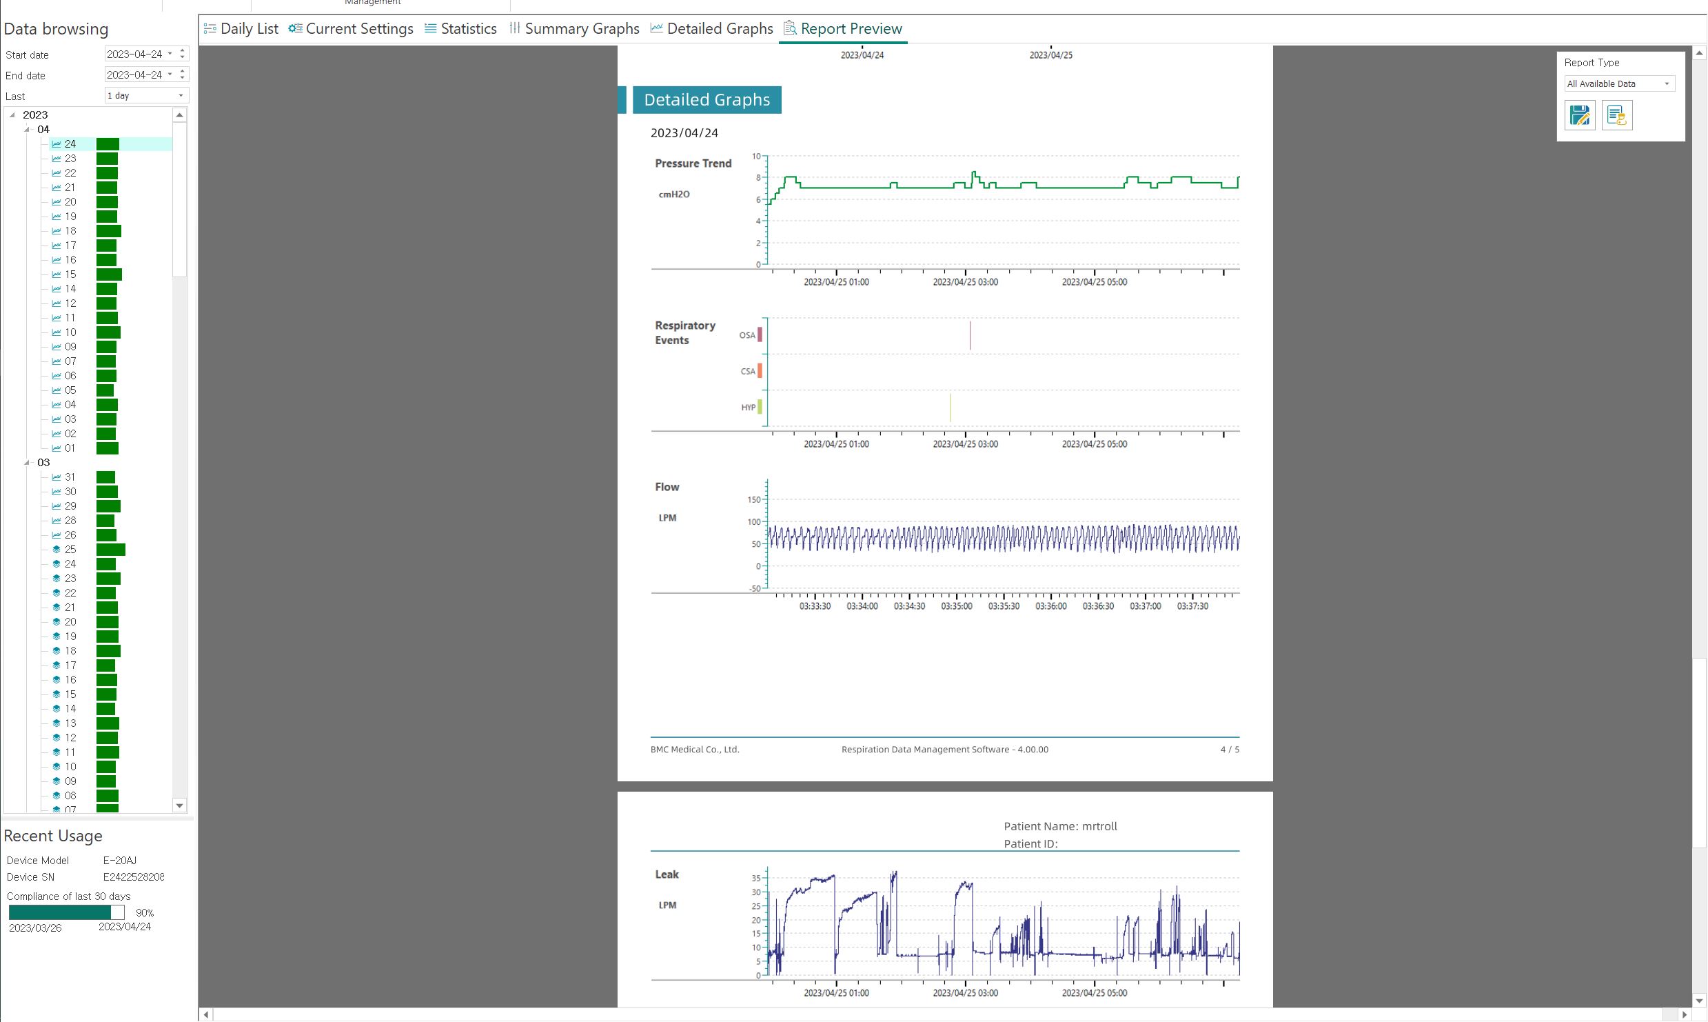Collapse the 04 month tree node
Viewport: 1708px width, 1022px height.
click(x=27, y=130)
